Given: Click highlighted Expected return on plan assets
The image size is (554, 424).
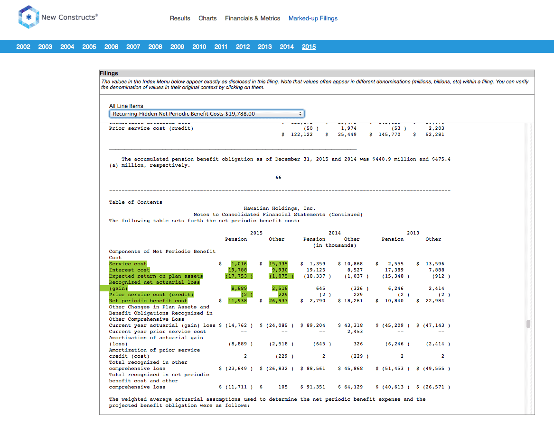Looking at the screenshot, I should [x=156, y=276].
